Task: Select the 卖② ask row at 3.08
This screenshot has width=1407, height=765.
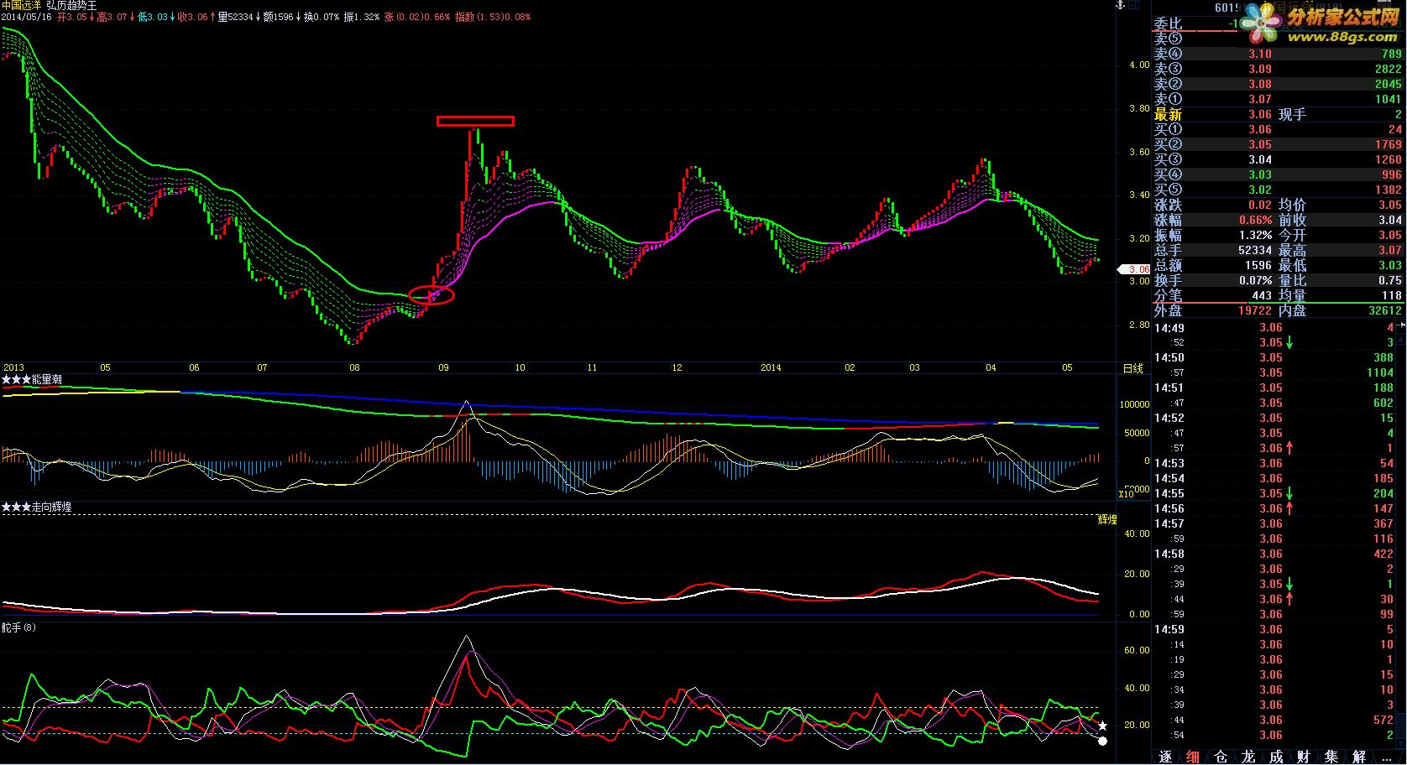Action: (x=1278, y=84)
